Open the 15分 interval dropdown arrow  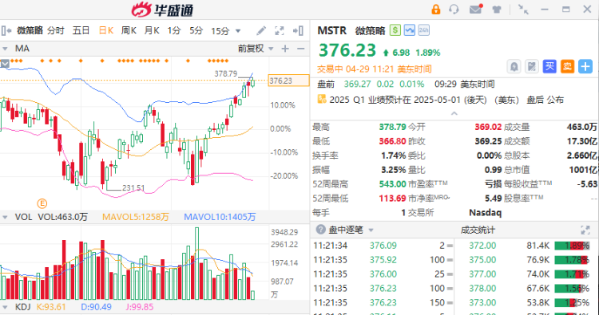238,31
